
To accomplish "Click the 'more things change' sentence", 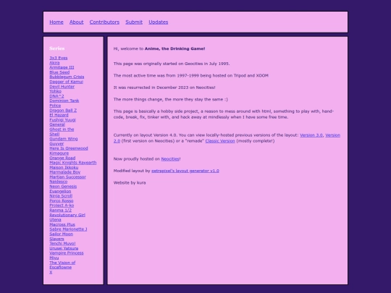I will [171, 99].
